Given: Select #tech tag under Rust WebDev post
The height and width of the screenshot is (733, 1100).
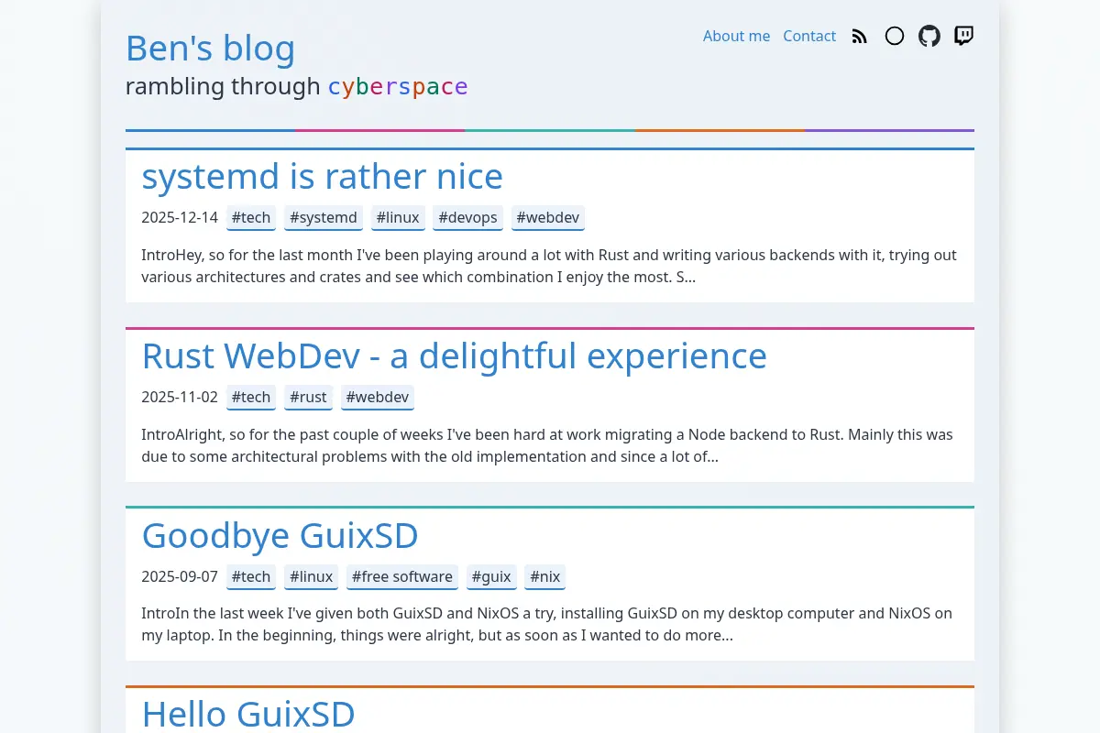Looking at the screenshot, I should (x=251, y=397).
